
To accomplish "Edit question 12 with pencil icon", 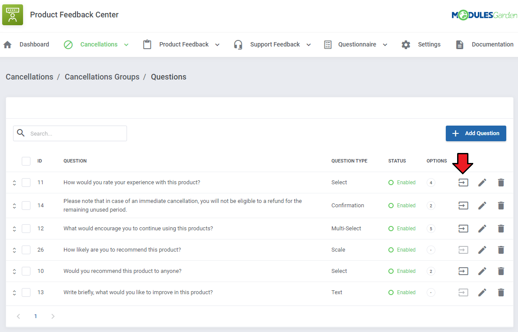I will click(482, 229).
